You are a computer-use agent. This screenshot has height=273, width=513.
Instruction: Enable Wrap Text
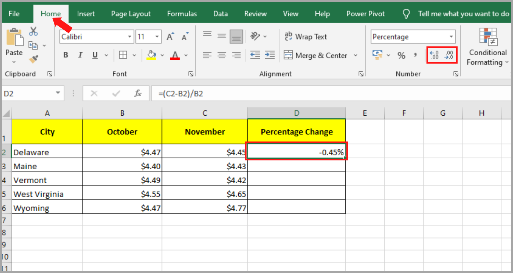pyautogui.click(x=305, y=37)
